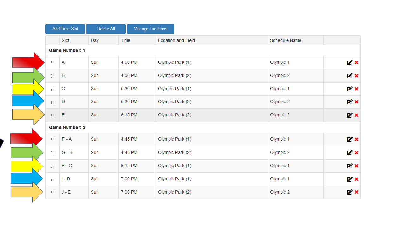The image size is (404, 227).
Task: Edit time slot H - C
Action: (349, 166)
